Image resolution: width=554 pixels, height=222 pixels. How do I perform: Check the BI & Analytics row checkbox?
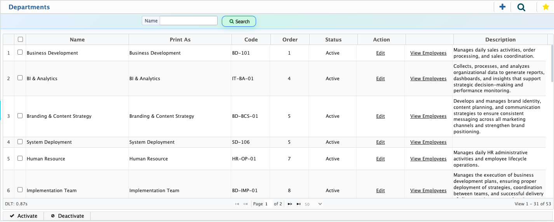click(x=20, y=78)
